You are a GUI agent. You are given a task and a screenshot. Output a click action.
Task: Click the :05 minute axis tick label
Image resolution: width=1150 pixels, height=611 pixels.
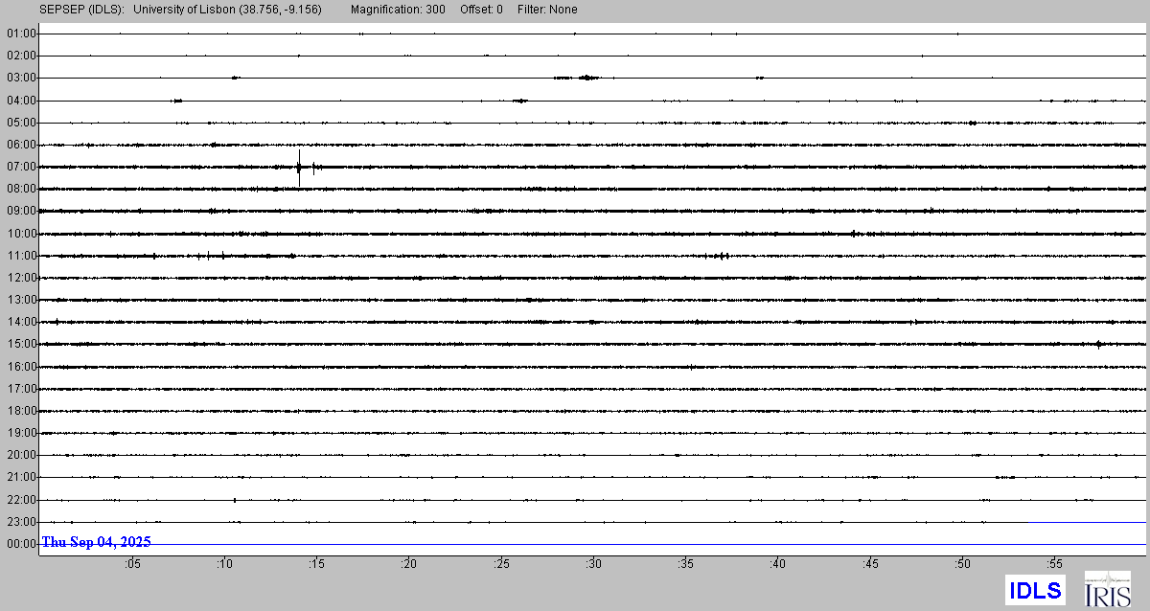(x=132, y=564)
